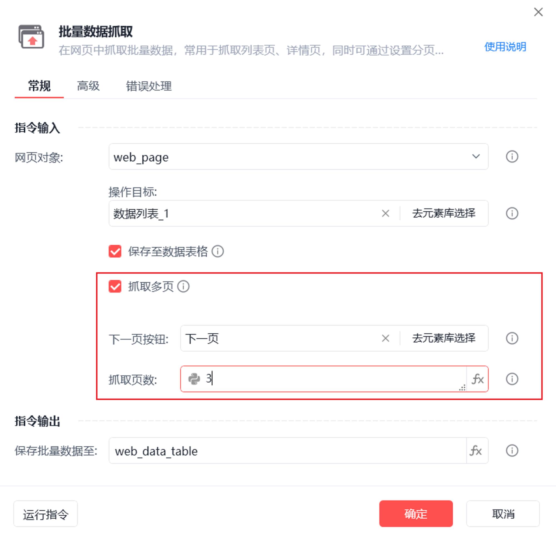
Task: Uncheck 保存至数据表格 checkbox
Action: point(115,251)
